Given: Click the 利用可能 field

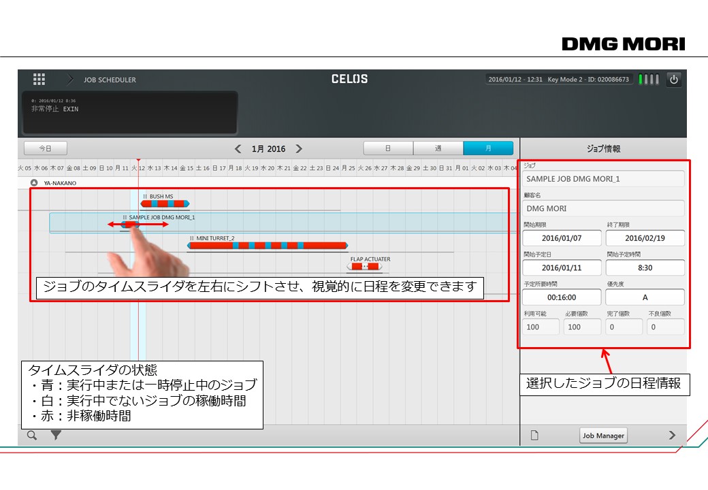Looking at the screenshot, I should (x=541, y=327).
